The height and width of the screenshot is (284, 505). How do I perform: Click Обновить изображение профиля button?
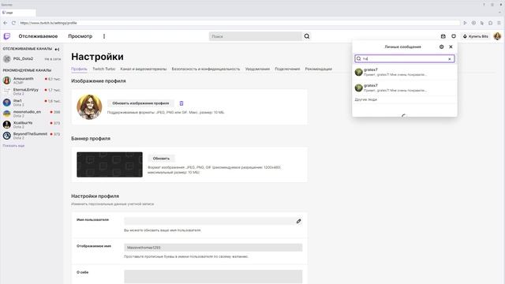(x=140, y=103)
